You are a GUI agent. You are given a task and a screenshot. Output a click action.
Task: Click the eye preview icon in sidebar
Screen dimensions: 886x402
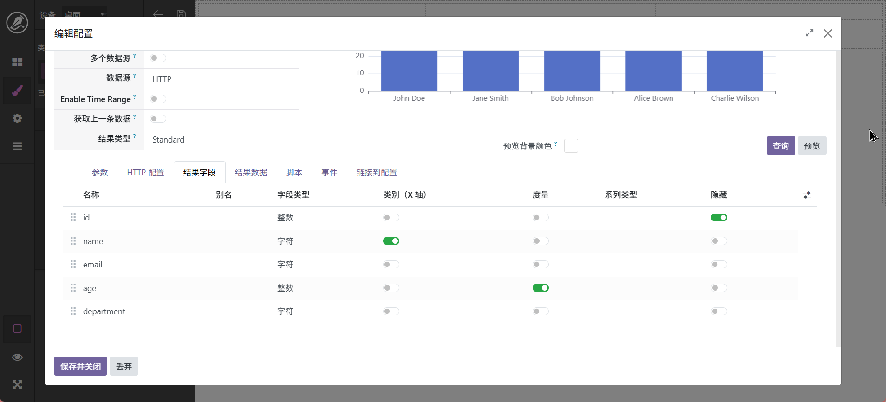(17, 357)
